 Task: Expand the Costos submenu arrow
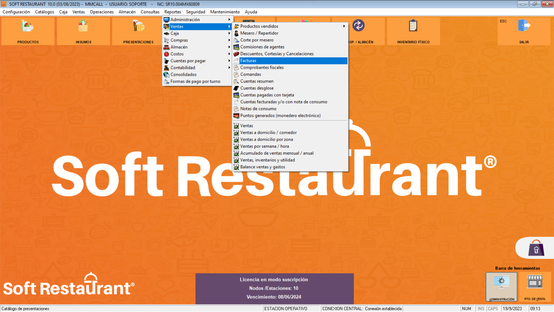(229, 54)
